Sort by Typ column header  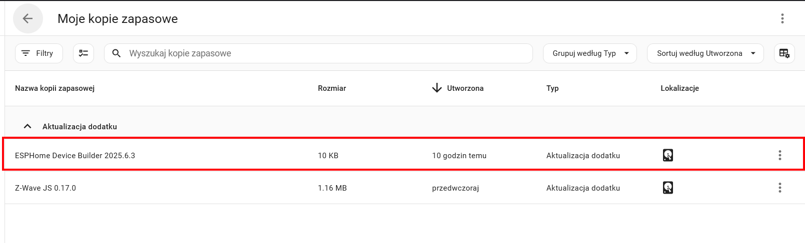pyautogui.click(x=552, y=88)
